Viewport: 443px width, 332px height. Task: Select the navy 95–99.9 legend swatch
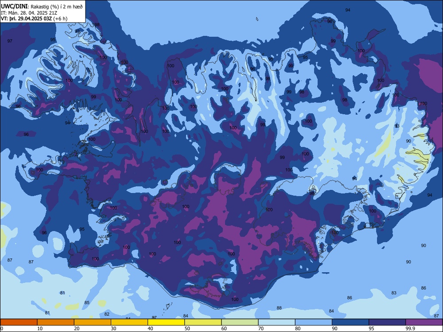(387, 322)
